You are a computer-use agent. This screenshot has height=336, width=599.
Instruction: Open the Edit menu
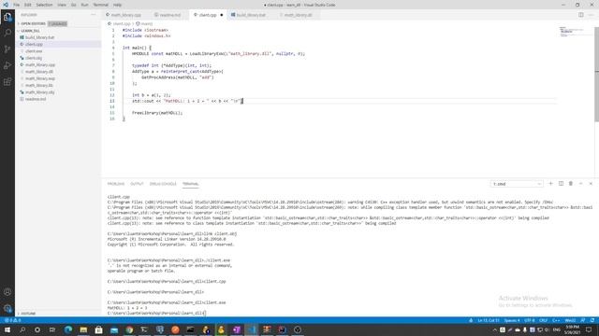click(x=28, y=5)
